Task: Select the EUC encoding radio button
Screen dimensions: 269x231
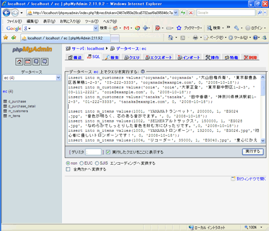Action: pos(81,163)
